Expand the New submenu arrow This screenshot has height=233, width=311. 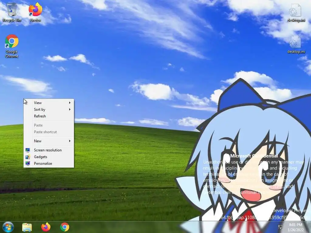tap(70, 141)
